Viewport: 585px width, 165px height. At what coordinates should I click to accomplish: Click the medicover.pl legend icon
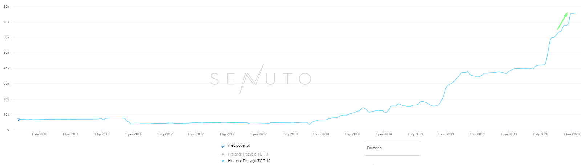(223, 146)
